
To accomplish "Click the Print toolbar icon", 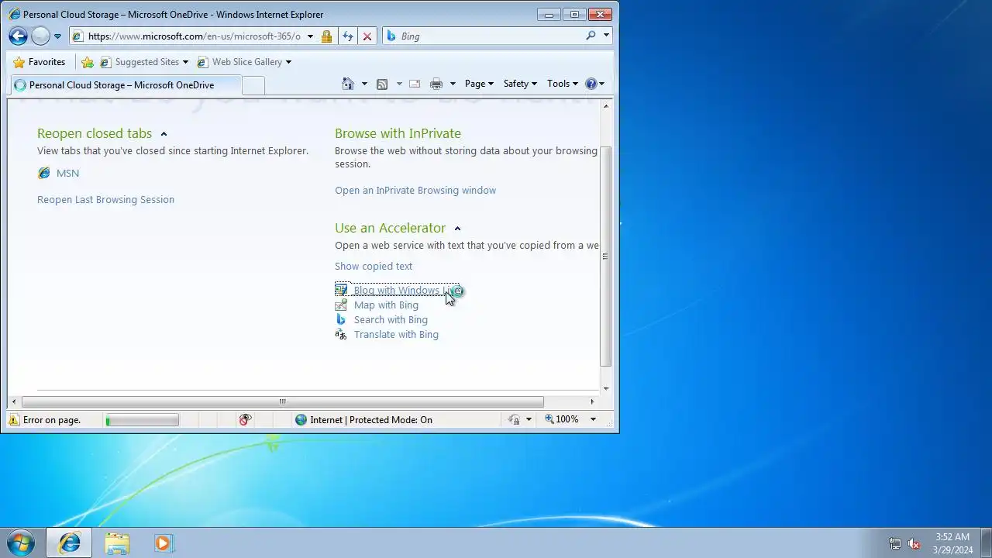I will click(x=436, y=84).
